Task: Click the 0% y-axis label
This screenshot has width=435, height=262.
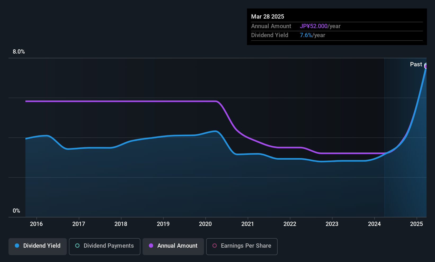Action: pos(16,211)
